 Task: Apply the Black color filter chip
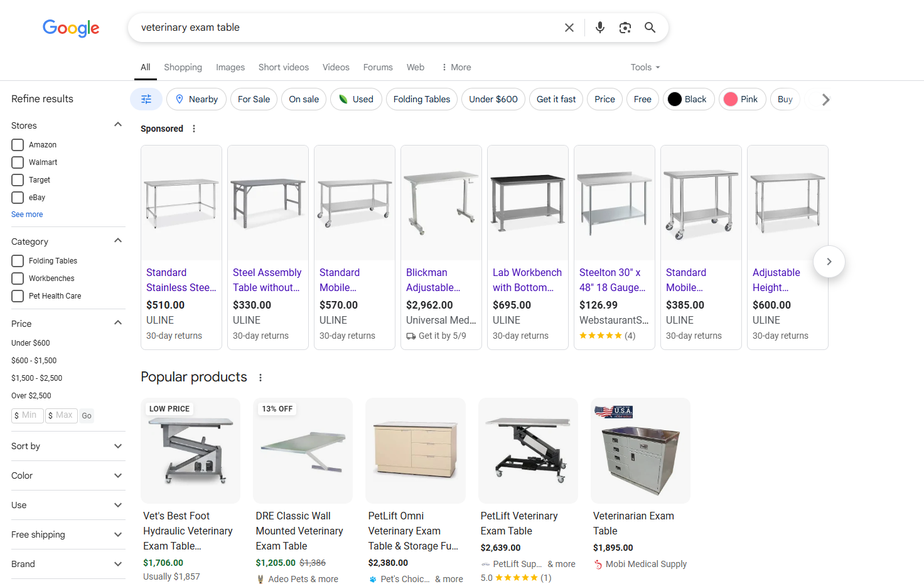pos(689,99)
